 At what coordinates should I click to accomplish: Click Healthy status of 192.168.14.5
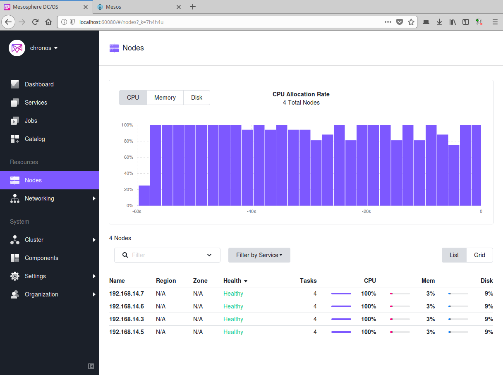pyautogui.click(x=233, y=332)
